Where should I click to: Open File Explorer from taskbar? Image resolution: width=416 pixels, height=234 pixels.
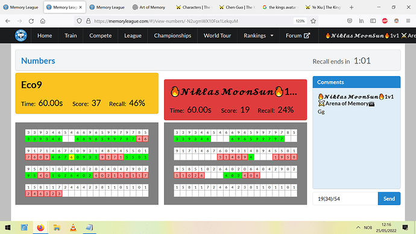click(57, 227)
